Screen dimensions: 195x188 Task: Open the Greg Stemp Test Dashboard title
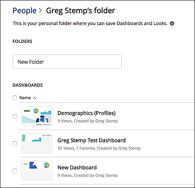pyautogui.click(x=91, y=140)
